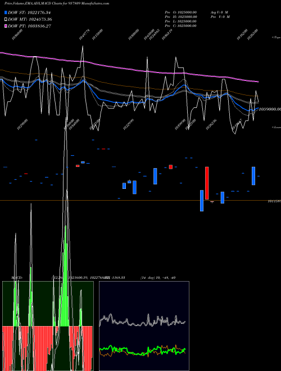Click the blue DOW ST legend swatch

click(x=6, y=12)
